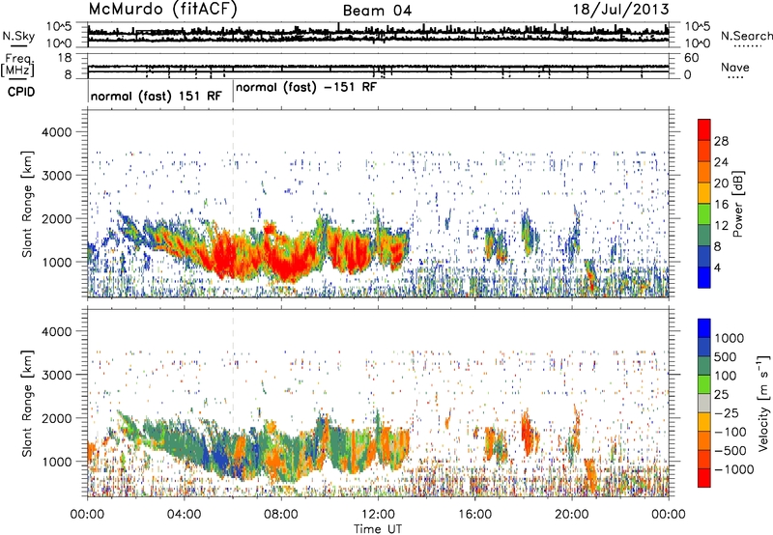Click the dashed CPID change marker in power panel
This screenshot has height=535, width=773.
[233, 204]
